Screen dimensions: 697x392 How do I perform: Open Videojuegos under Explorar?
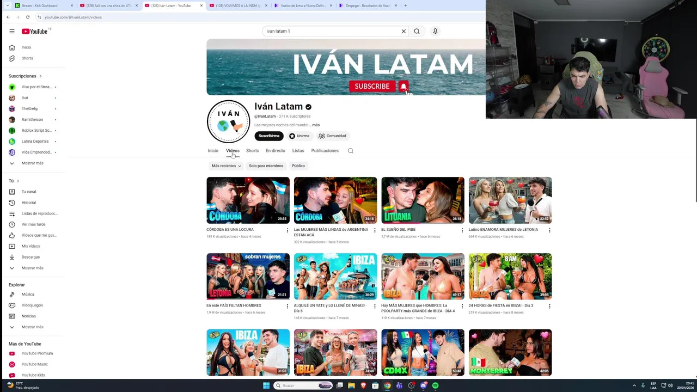pos(33,305)
